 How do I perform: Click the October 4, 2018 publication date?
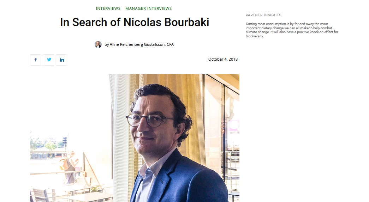223,59
